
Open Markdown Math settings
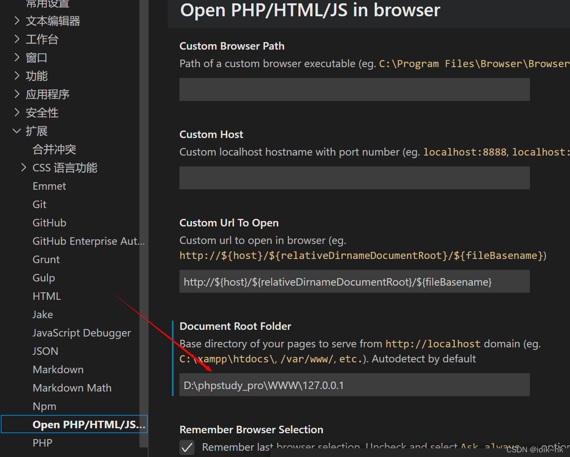point(72,388)
